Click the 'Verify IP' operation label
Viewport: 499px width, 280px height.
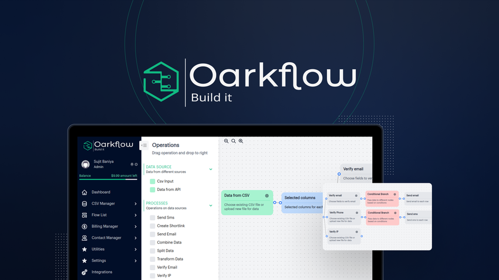(x=164, y=275)
